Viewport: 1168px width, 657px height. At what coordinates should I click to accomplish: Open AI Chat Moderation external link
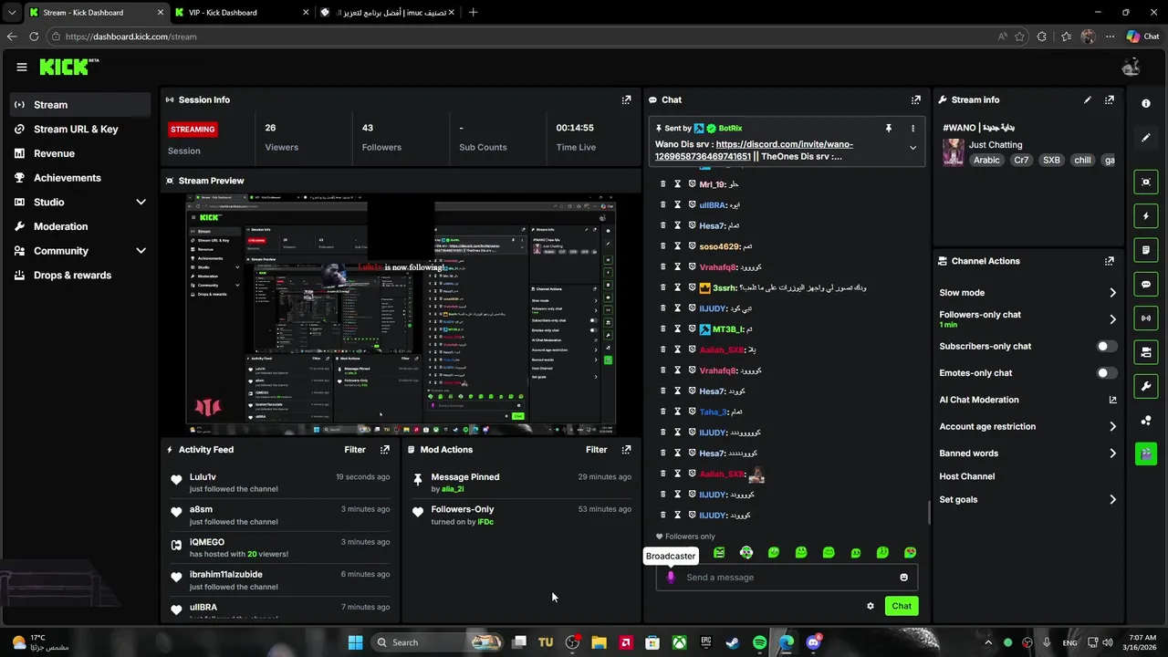coord(1112,400)
